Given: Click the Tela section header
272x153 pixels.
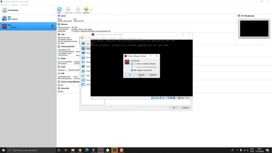Looking at the screenshot, I should 63,34.
